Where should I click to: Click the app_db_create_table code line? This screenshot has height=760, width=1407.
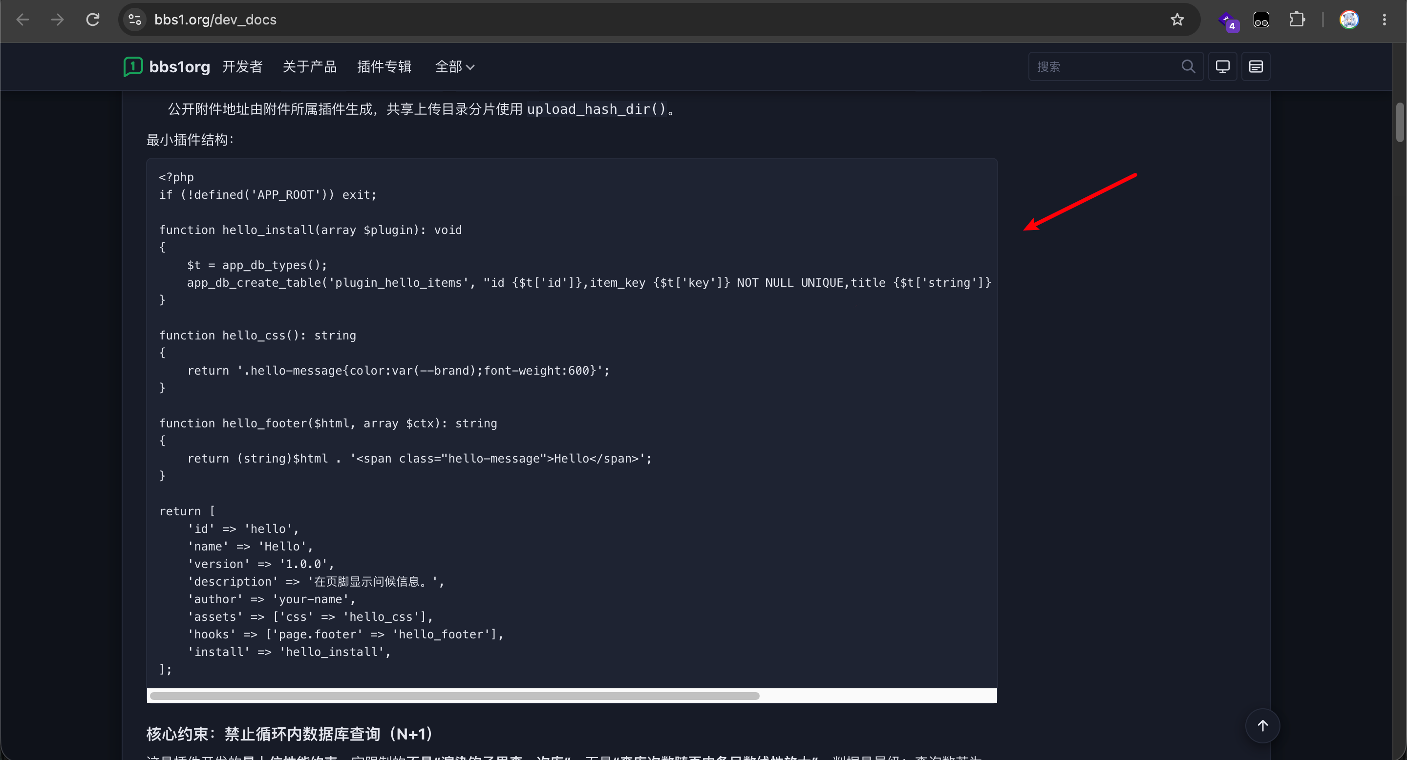click(589, 283)
